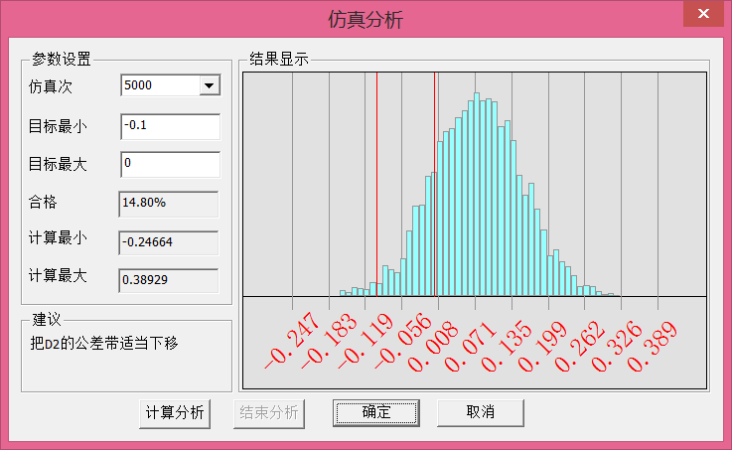Viewport: 732px width, 450px height.
Task: Click the 计算最小 result field
Action: click(x=168, y=241)
